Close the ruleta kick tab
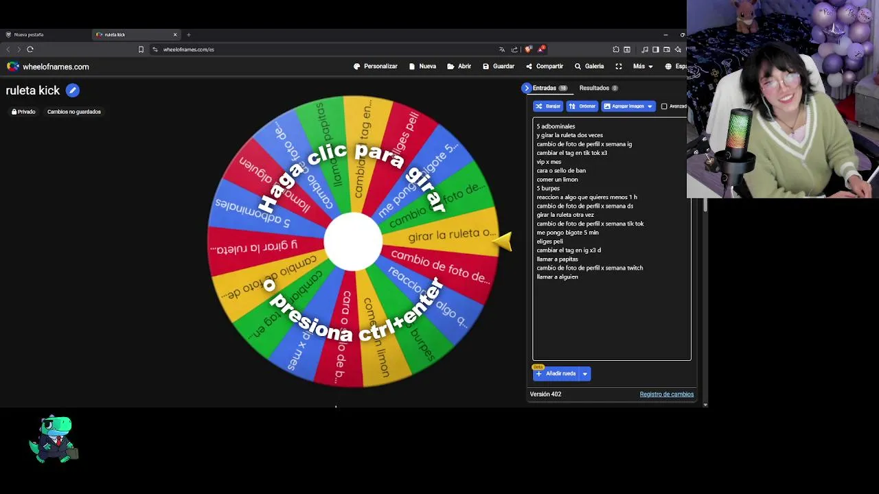 [x=175, y=34]
